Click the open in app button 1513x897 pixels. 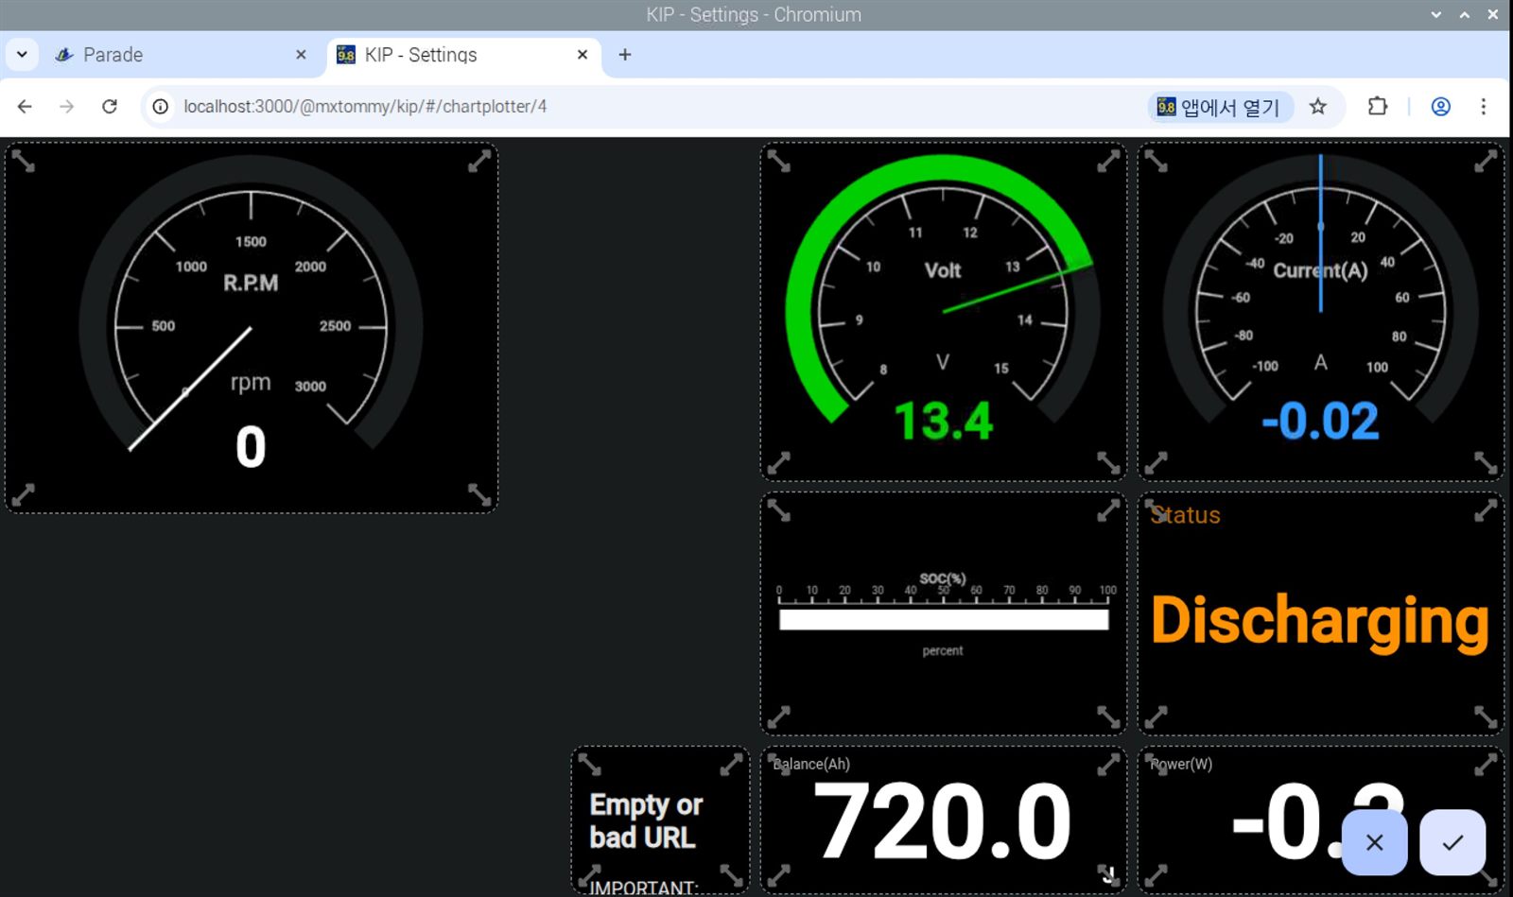click(x=1219, y=107)
